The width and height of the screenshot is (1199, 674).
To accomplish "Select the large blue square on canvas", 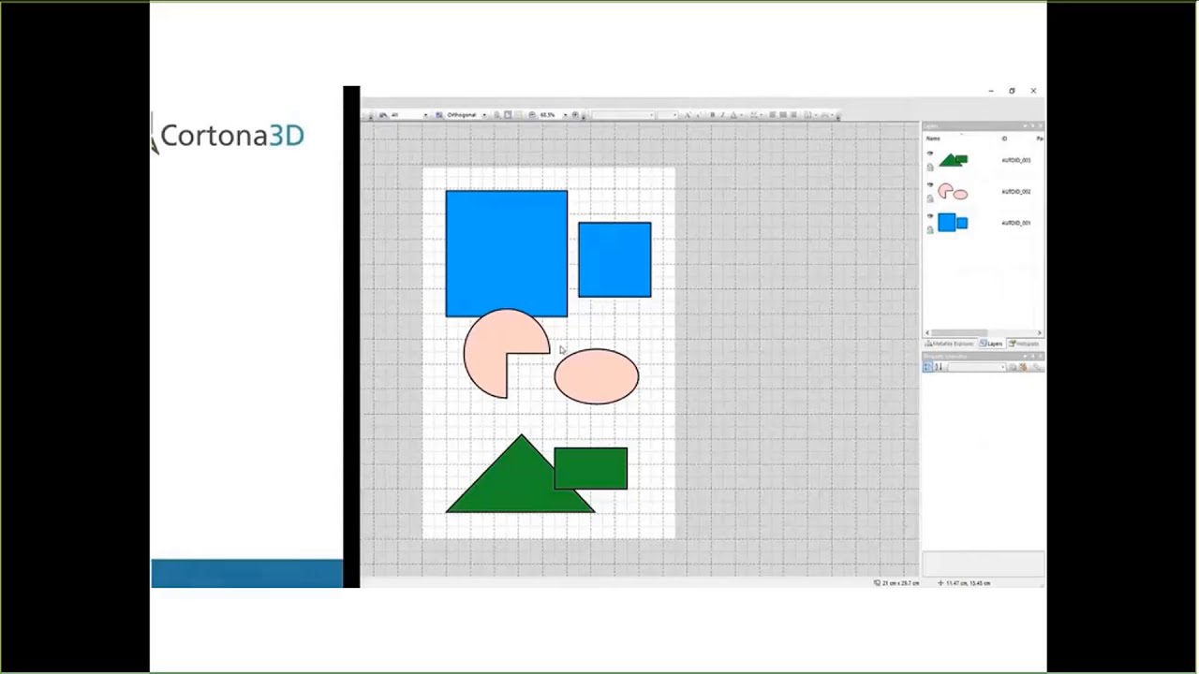I will 506,254.
